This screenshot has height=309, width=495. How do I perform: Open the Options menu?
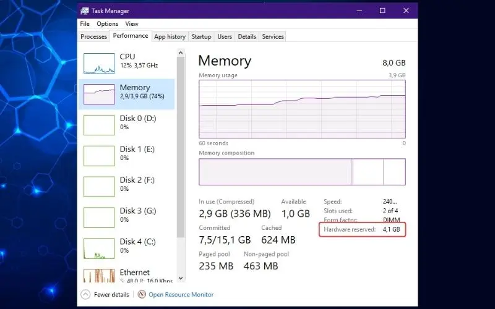107,23
